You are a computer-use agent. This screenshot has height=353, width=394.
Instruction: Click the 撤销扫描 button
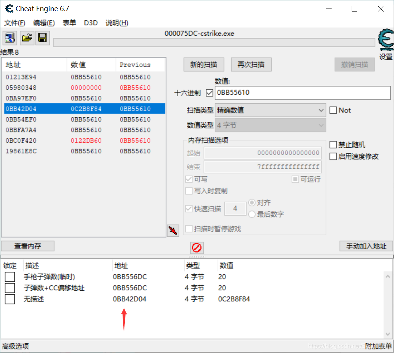point(354,65)
